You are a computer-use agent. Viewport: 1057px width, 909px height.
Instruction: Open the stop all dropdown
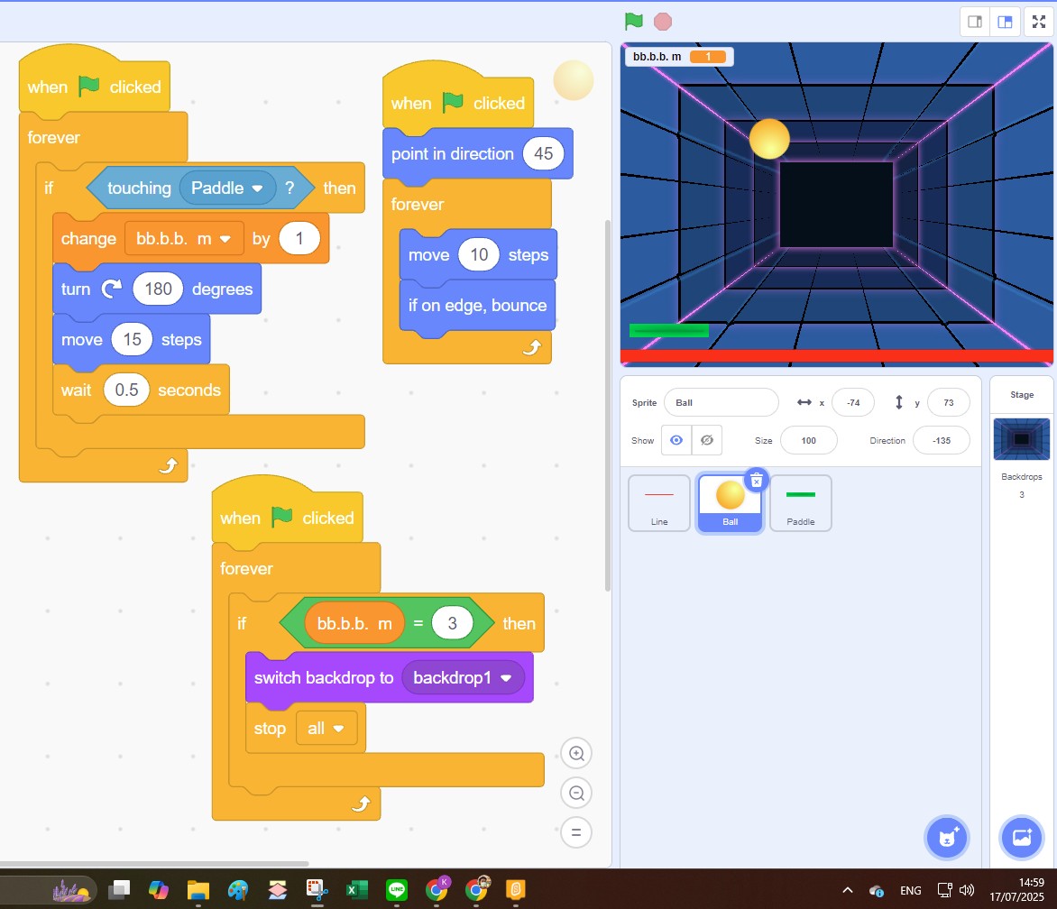326,729
